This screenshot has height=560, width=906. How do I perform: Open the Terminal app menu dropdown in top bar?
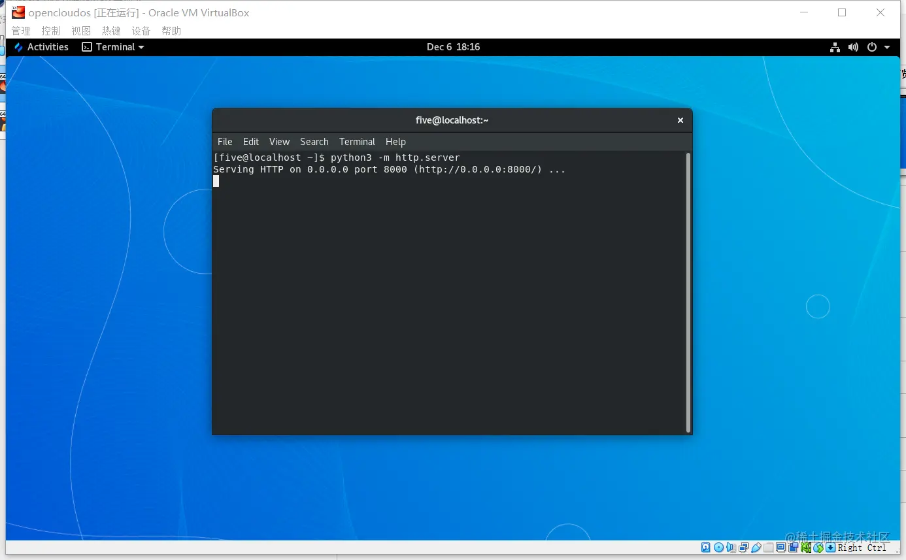(x=113, y=47)
